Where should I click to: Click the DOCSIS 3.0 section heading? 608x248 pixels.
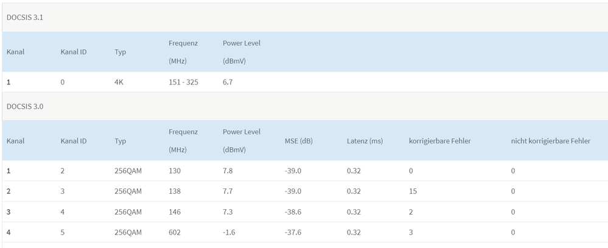[24, 106]
